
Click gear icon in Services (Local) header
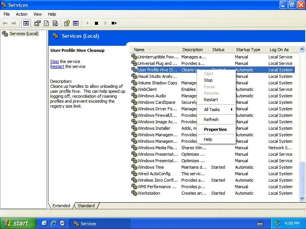(x=55, y=36)
